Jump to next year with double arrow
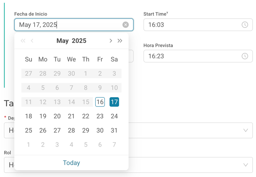This screenshot has height=177, width=256. [120, 41]
